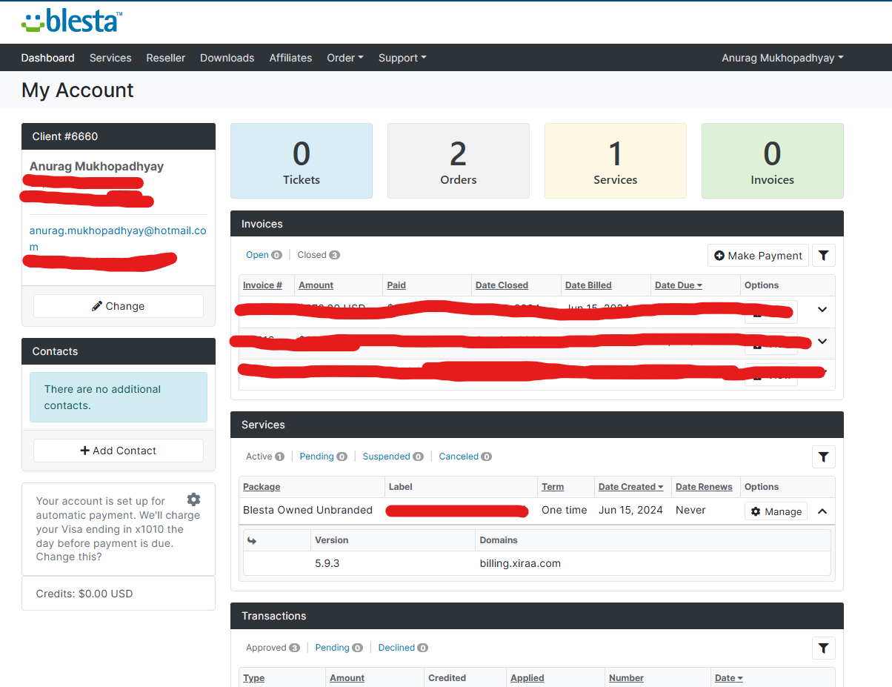Sort services by Date Renews
The image size is (892, 687).
click(x=704, y=487)
